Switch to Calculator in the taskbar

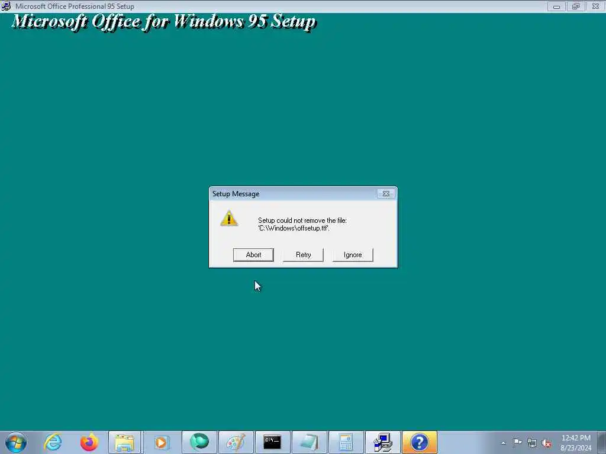346,442
